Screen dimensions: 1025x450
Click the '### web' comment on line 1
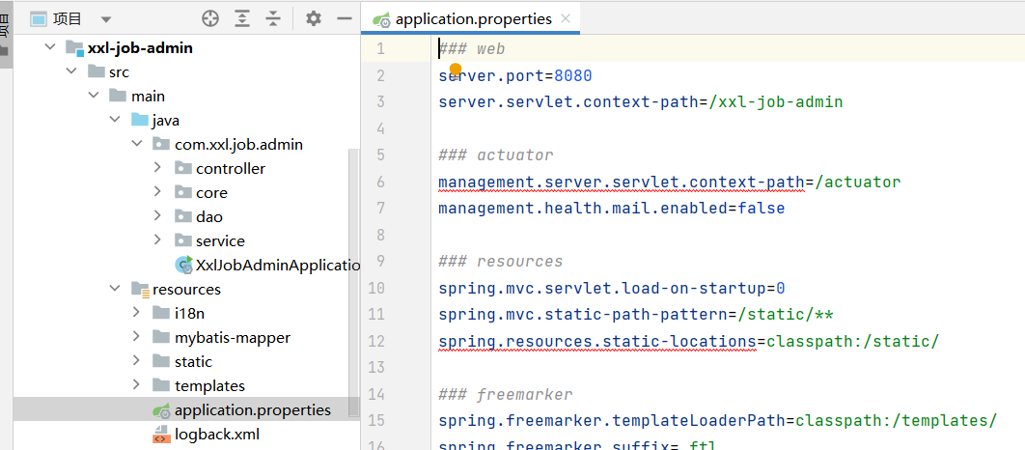pos(472,49)
